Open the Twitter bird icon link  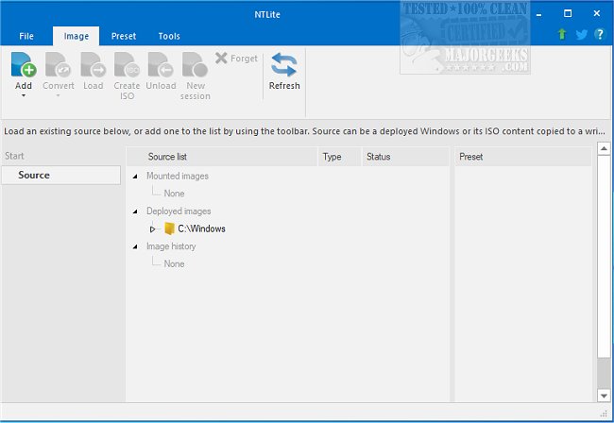click(x=581, y=36)
